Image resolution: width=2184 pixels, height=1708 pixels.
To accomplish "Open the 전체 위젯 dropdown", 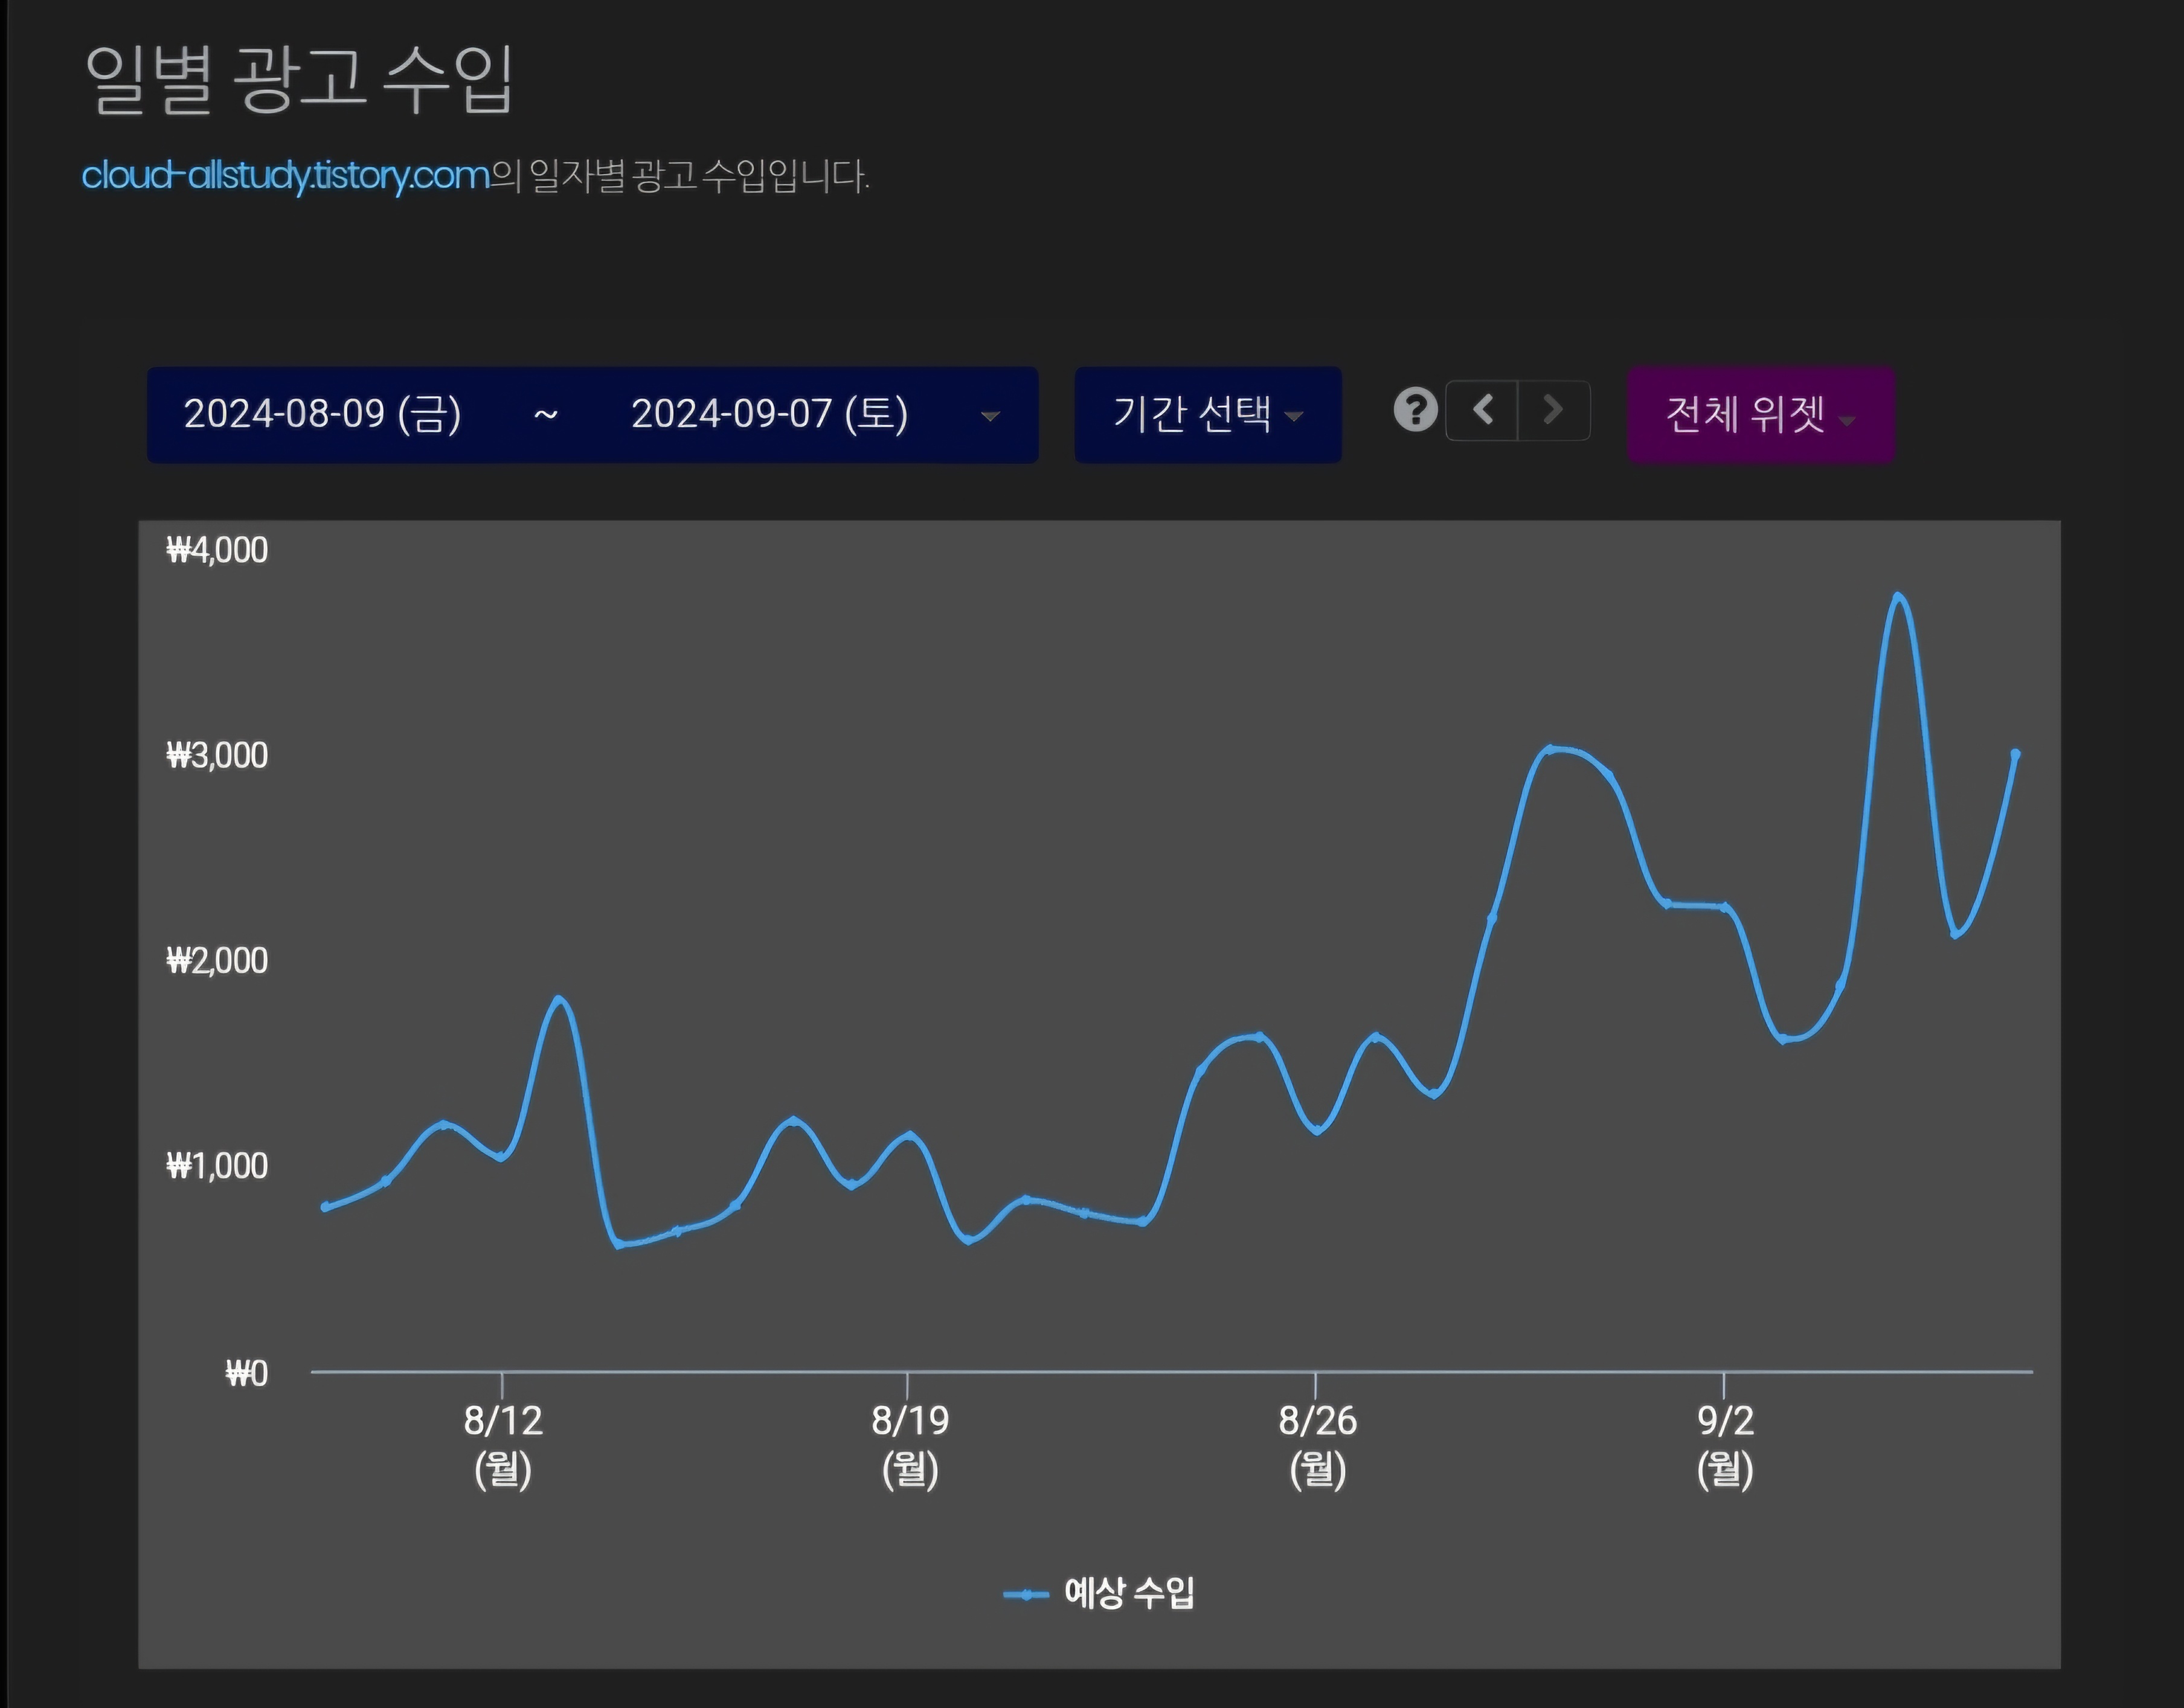I will [x=1760, y=414].
